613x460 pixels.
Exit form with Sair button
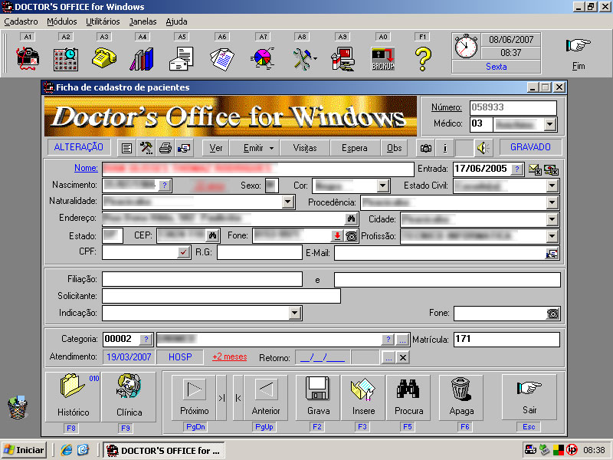click(x=529, y=396)
